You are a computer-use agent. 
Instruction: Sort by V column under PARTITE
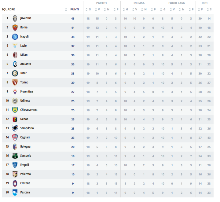tap(97, 9)
